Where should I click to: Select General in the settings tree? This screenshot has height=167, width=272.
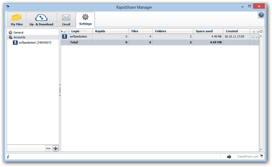(18, 33)
